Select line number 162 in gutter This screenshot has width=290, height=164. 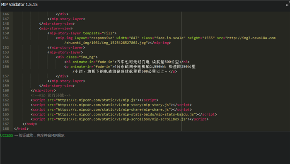point(6,100)
